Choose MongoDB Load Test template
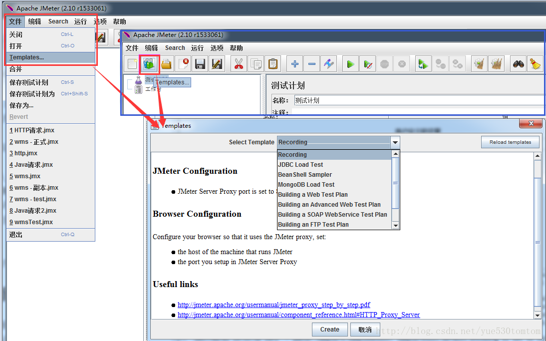This screenshot has width=546, height=341. click(334, 185)
